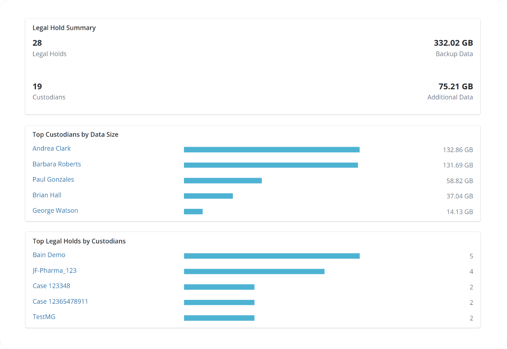The height and width of the screenshot is (349, 507).
Task: Click the JF-Pharma_123 legal hold link
Action: click(54, 271)
